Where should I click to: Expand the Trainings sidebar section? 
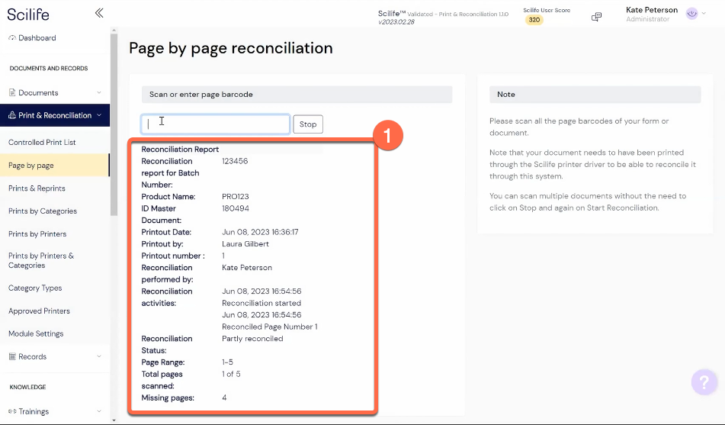coord(99,412)
